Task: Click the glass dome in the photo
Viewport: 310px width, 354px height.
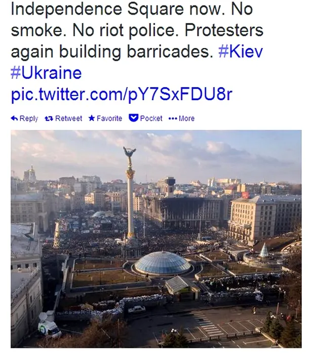Action: click(163, 263)
